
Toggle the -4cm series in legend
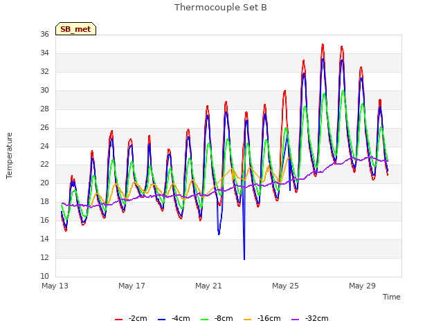tap(174, 318)
